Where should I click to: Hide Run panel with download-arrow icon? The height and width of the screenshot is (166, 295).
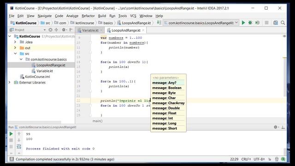pos(283,127)
